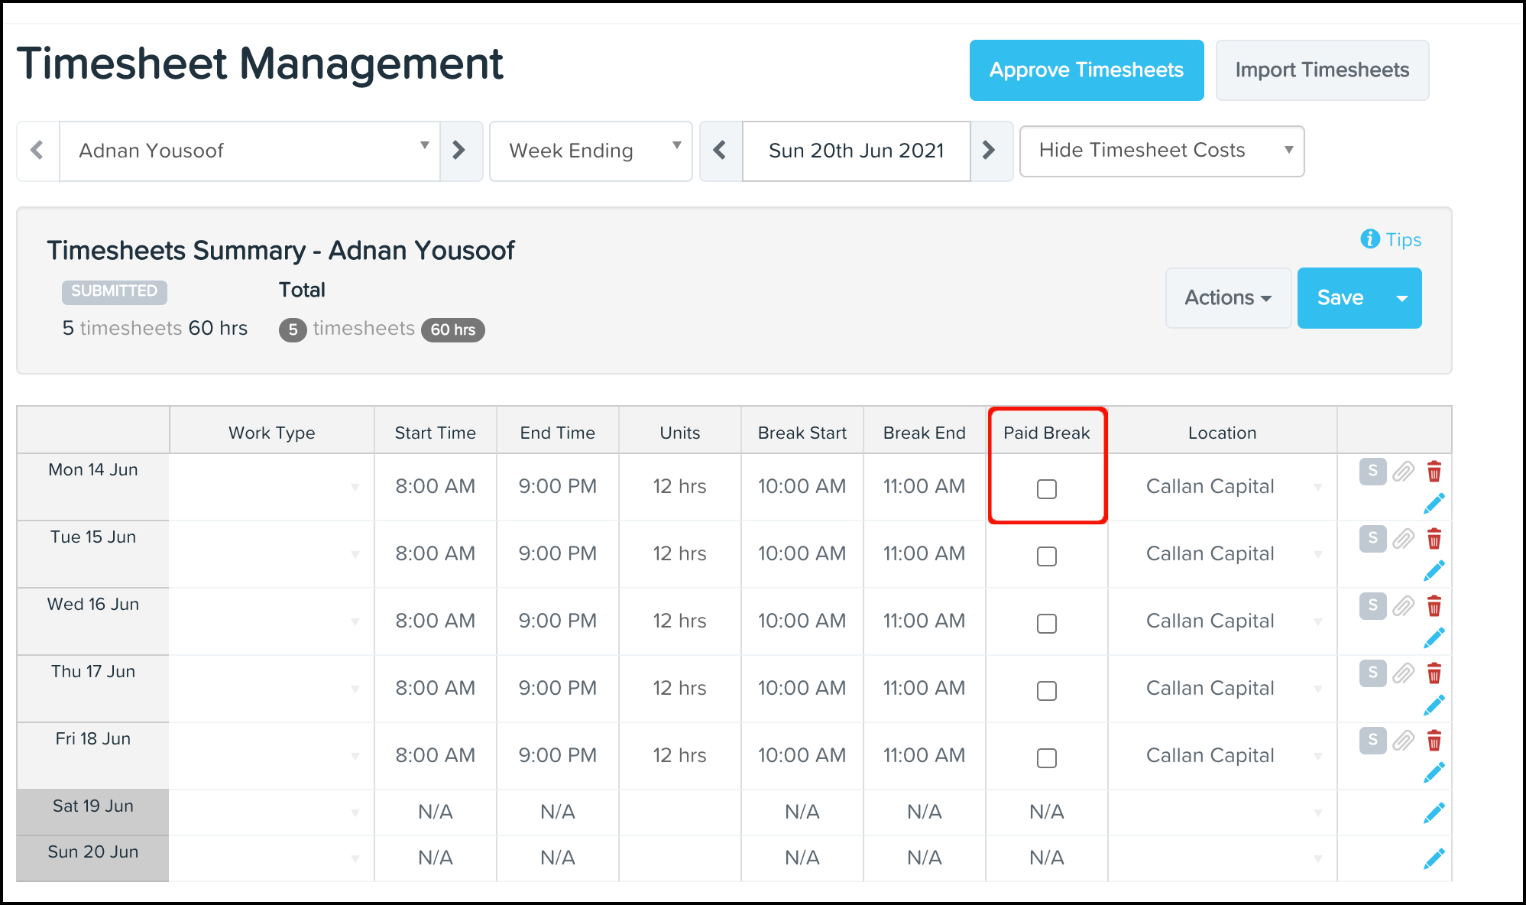Open the Adnan Yousoof employee dropdown
The width and height of the screenshot is (1526, 905).
(250, 151)
